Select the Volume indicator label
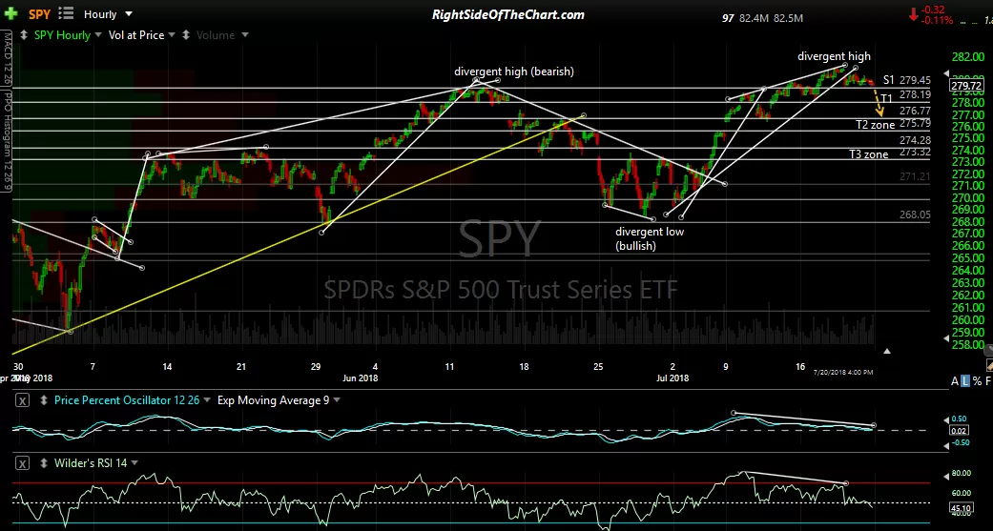 [216, 35]
